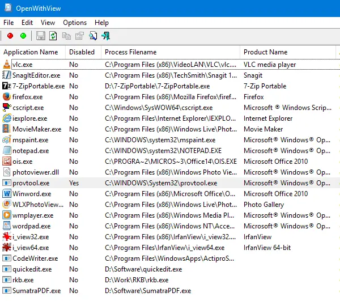
Task: Click the C:\WINDOWS\system32\mspaint.exe path
Action: coord(160,140)
